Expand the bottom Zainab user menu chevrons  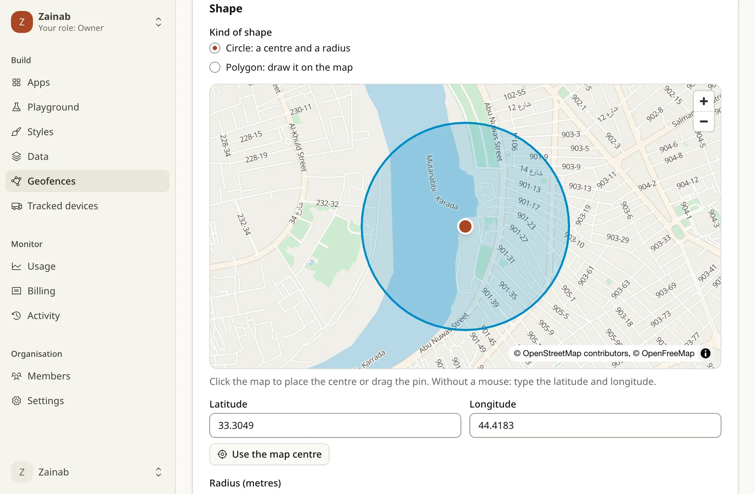pyautogui.click(x=159, y=472)
